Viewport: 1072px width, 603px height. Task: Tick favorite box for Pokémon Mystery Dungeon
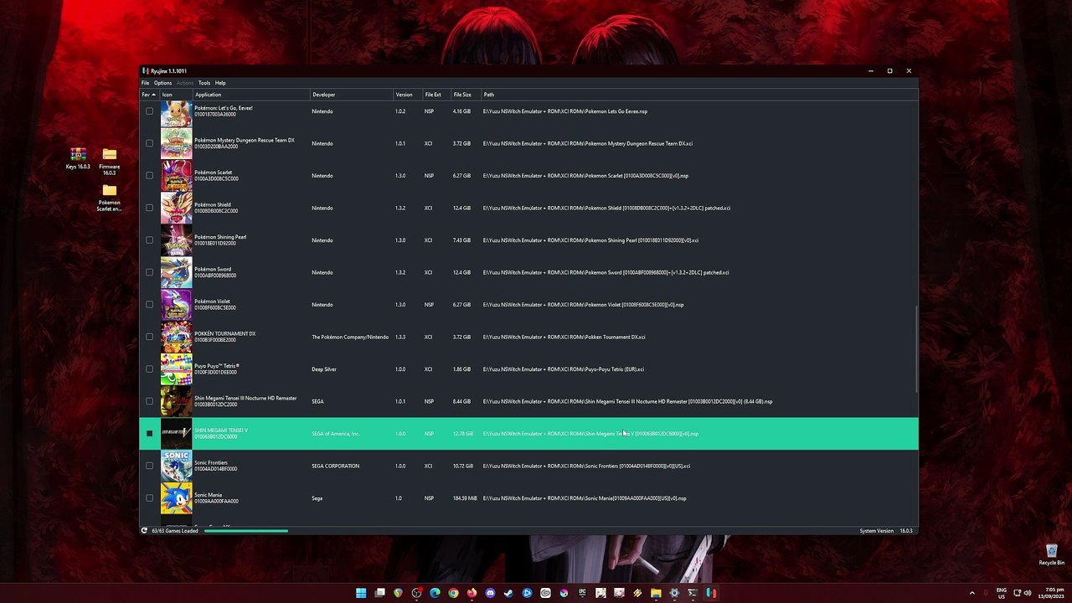pos(149,143)
